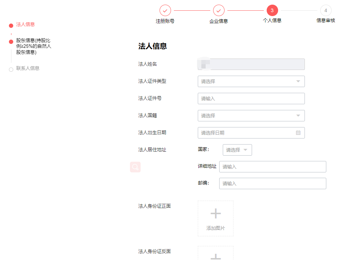Open the calendar icon in 法人出生日期 field
This screenshot has height=267, width=347.
coord(298,133)
